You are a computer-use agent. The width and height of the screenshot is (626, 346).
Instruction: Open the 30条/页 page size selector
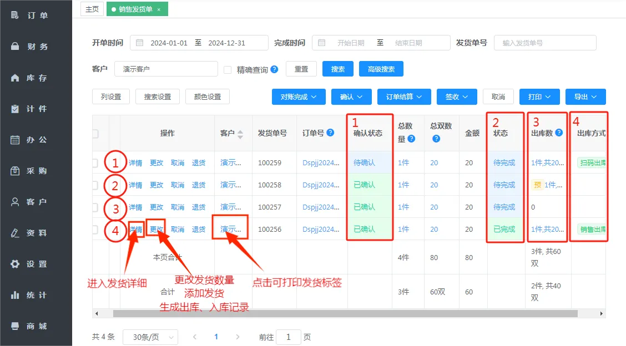(x=150, y=337)
